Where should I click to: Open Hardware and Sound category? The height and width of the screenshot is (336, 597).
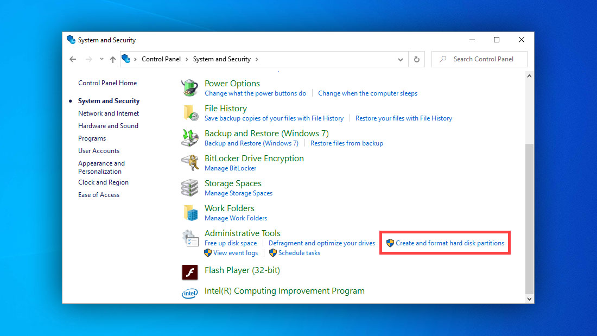click(x=108, y=126)
